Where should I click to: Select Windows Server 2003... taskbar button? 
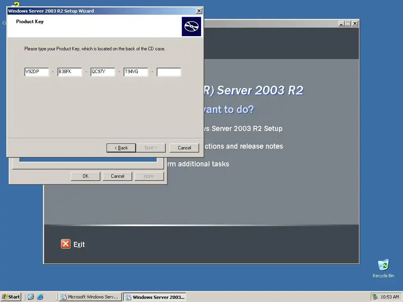(x=154, y=297)
